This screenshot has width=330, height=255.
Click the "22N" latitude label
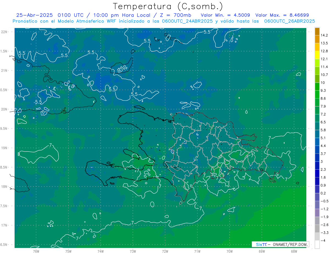4,32
